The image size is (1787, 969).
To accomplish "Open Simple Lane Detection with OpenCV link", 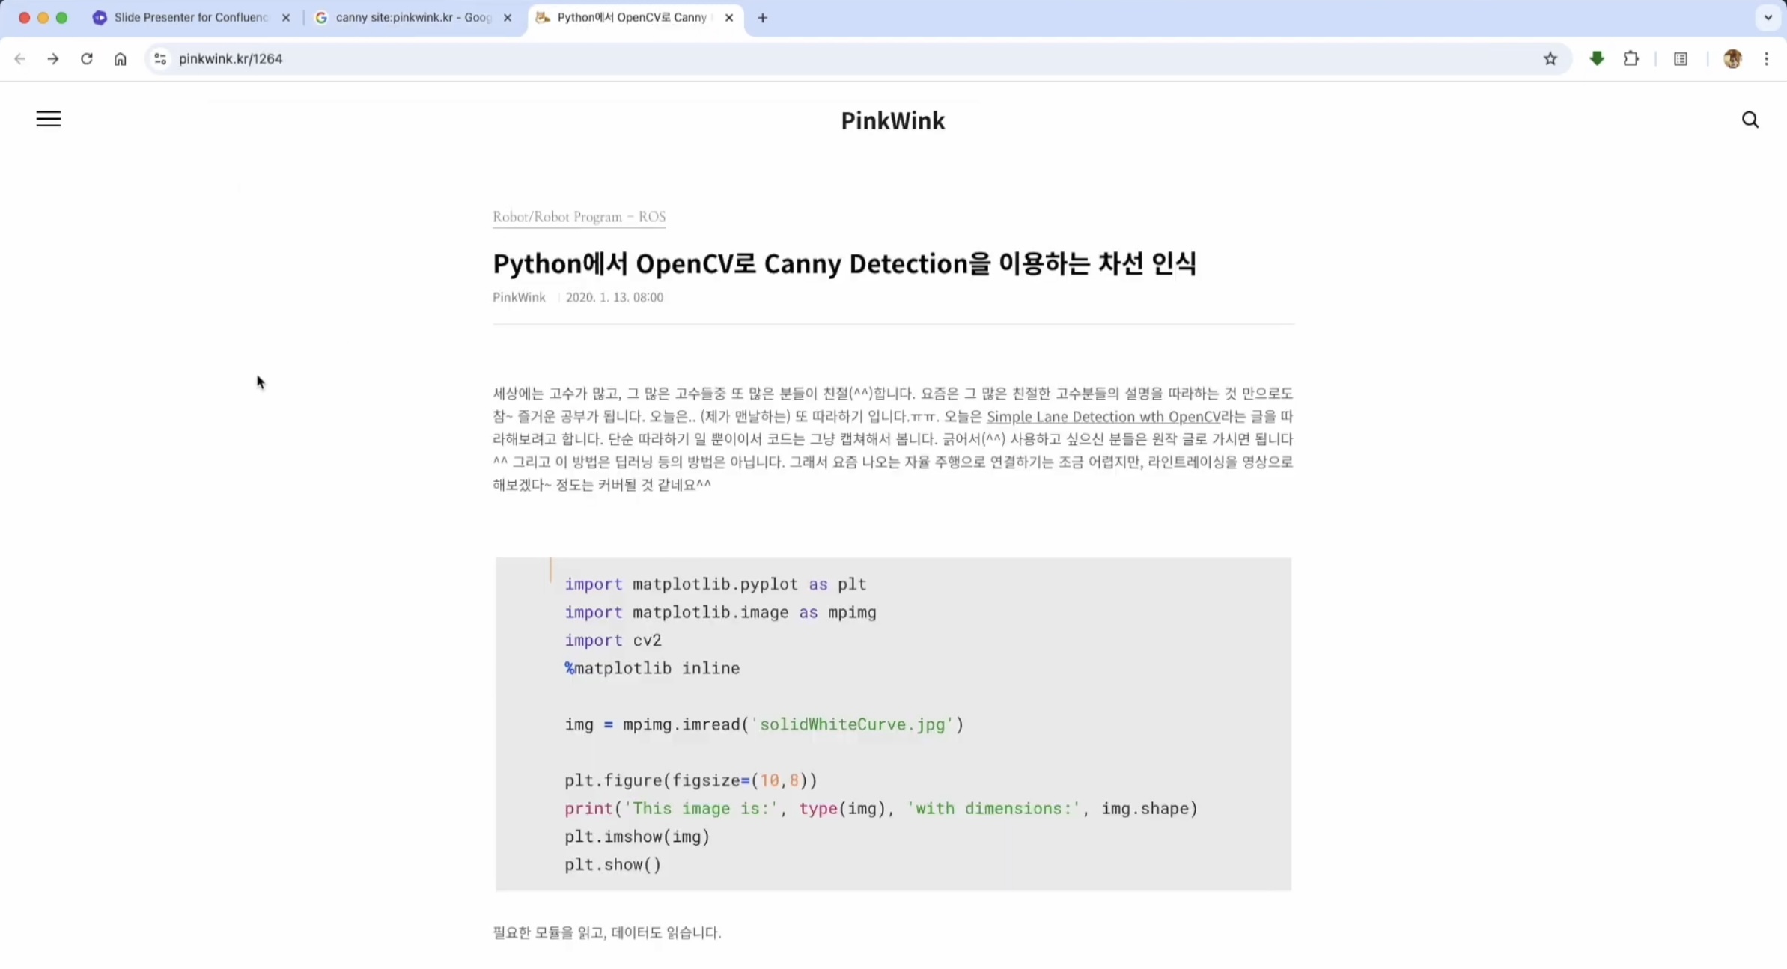I will click(x=1103, y=416).
